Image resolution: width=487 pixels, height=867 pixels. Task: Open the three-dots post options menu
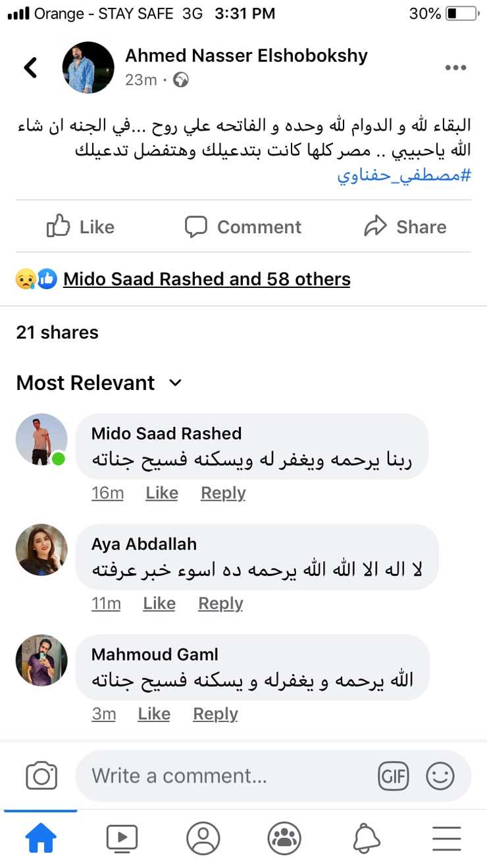[x=455, y=68]
